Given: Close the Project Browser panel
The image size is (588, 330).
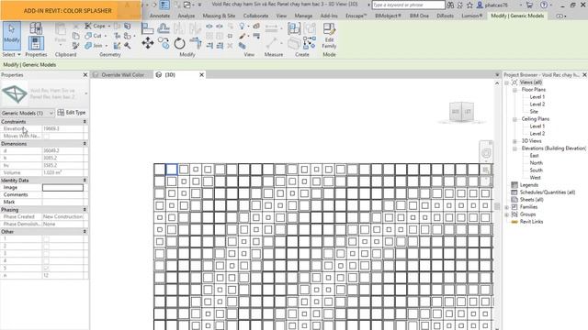Looking at the screenshot, I should click(x=584, y=75).
